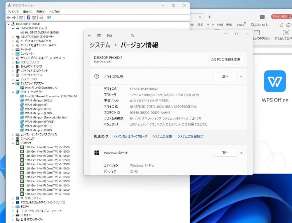Select the device ID value text

(x=163, y=107)
